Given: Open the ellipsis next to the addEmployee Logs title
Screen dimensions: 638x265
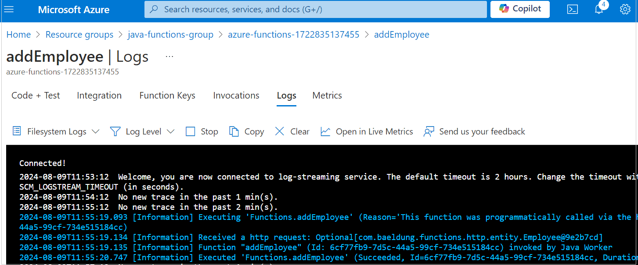Looking at the screenshot, I should [x=169, y=57].
